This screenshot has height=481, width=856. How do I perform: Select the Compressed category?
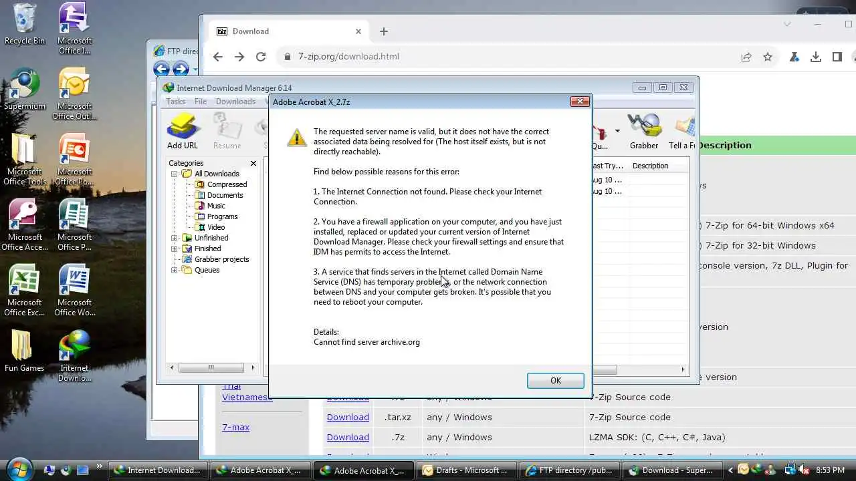pyautogui.click(x=227, y=184)
